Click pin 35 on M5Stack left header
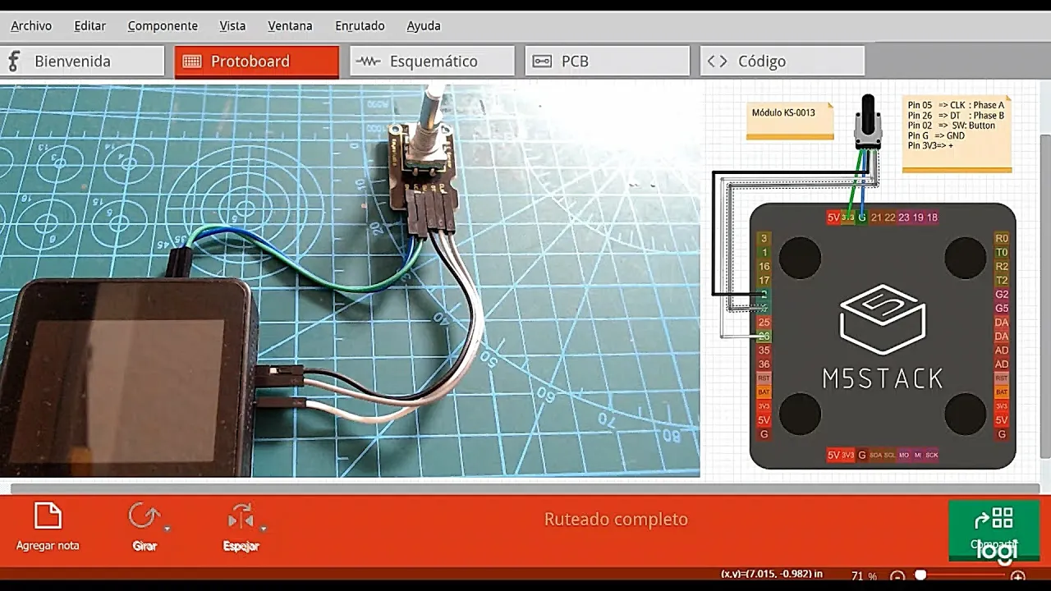Image resolution: width=1051 pixels, height=591 pixels. 764,350
